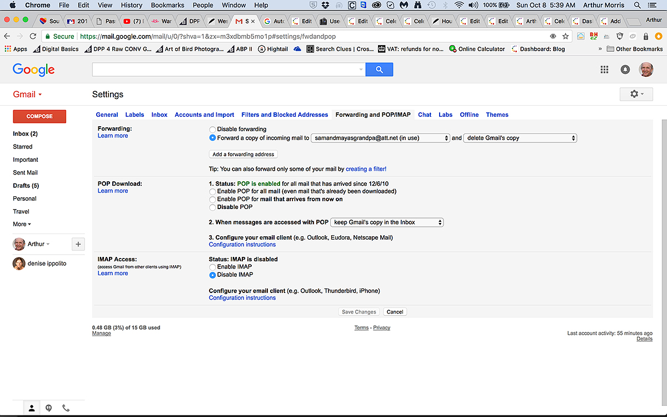Open the Wi-Fi menu bar icon
This screenshot has height=417, width=667.
[x=459, y=5]
